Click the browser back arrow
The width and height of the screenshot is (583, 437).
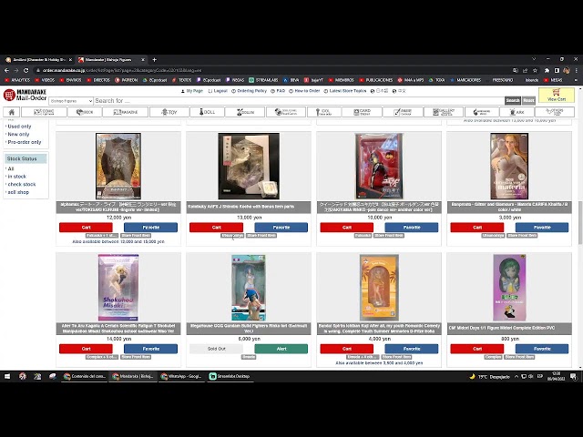tap(6, 70)
